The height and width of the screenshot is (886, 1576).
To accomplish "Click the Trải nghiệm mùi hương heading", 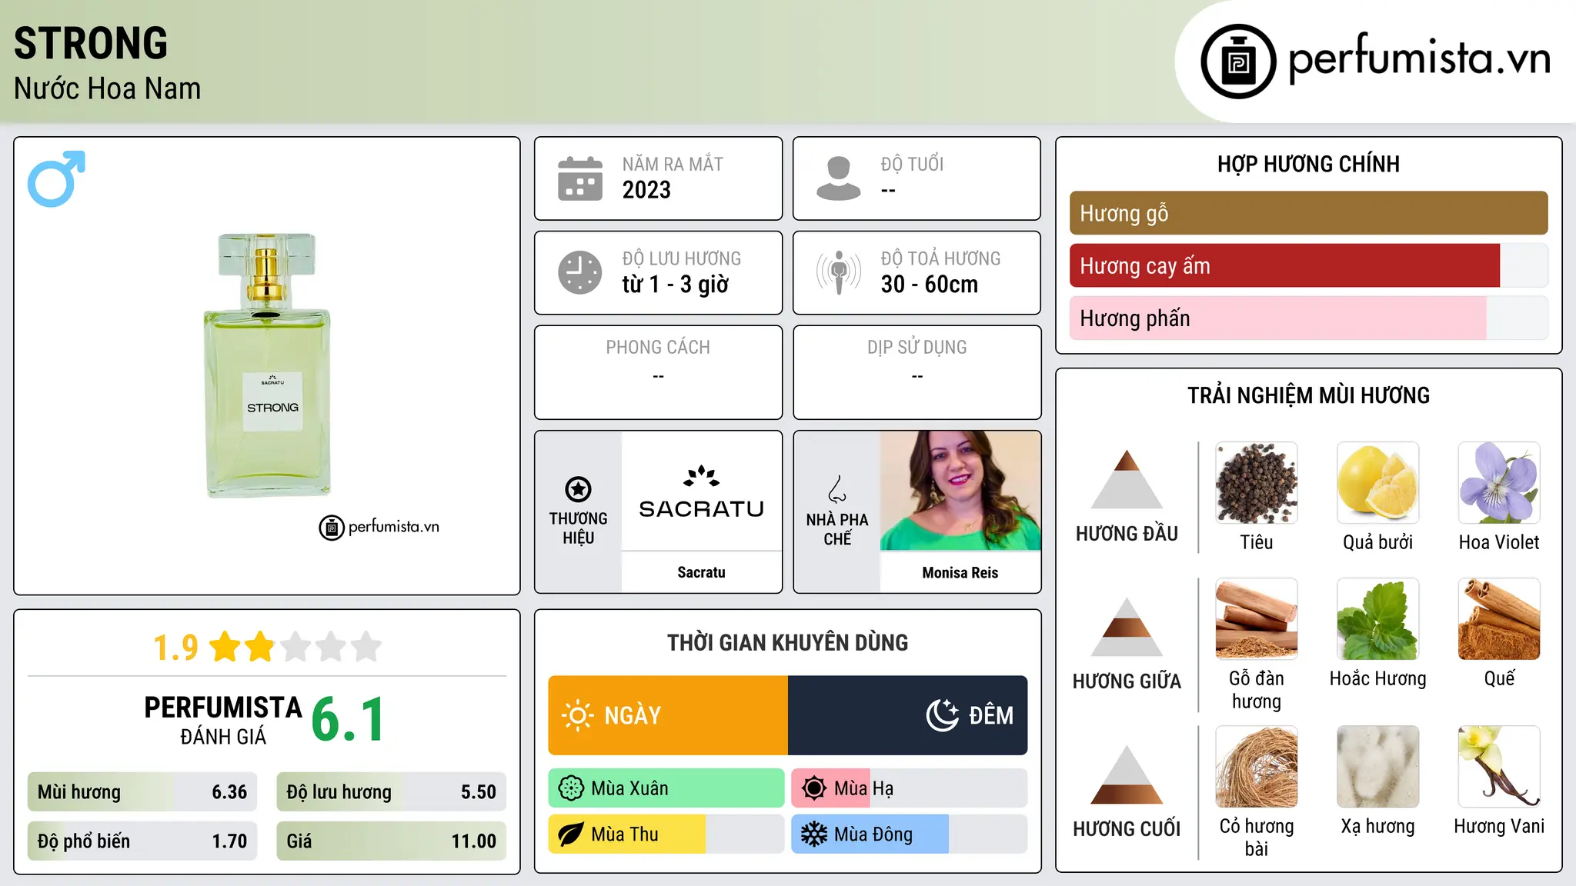I will pyautogui.click(x=1308, y=395).
